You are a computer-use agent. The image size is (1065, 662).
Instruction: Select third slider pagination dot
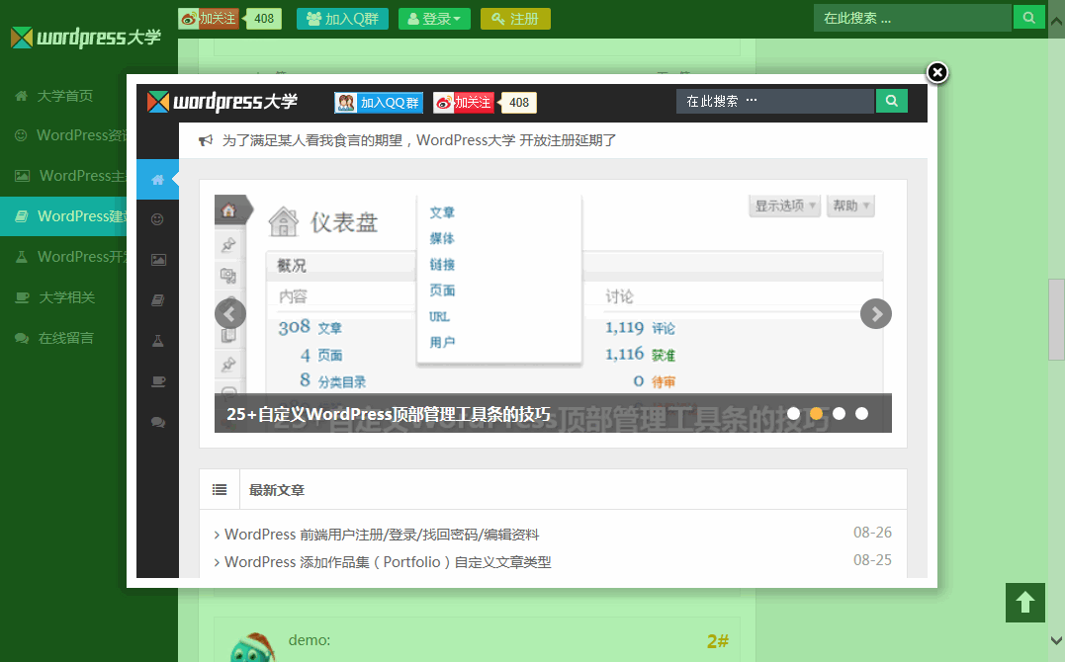pos(839,413)
